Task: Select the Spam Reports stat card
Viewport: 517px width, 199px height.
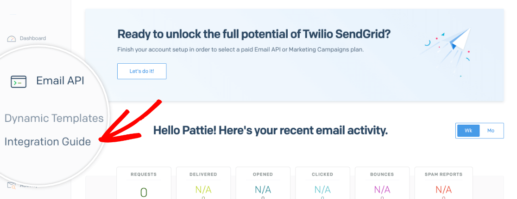Action: click(x=443, y=183)
